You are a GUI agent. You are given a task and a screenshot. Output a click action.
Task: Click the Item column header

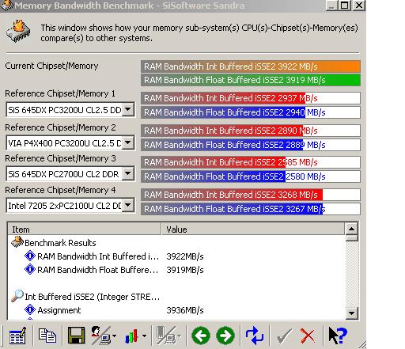point(84,229)
